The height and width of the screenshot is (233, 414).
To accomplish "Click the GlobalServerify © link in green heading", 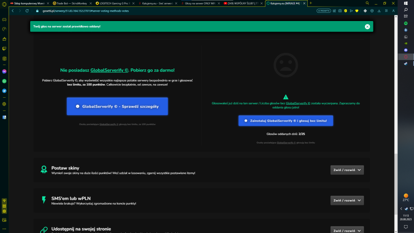I will 109,70.
